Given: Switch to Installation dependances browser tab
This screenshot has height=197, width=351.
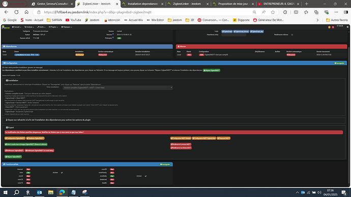Looking at the screenshot, I should click(143, 4).
